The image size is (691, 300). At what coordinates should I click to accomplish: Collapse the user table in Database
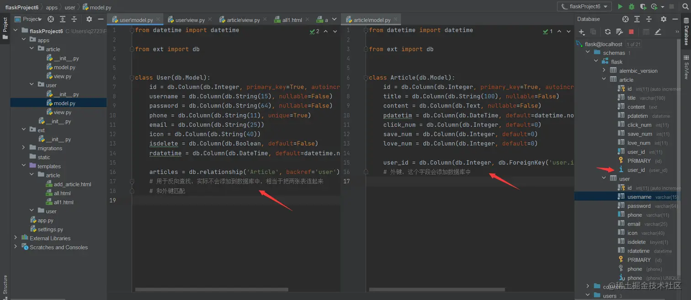click(604, 178)
